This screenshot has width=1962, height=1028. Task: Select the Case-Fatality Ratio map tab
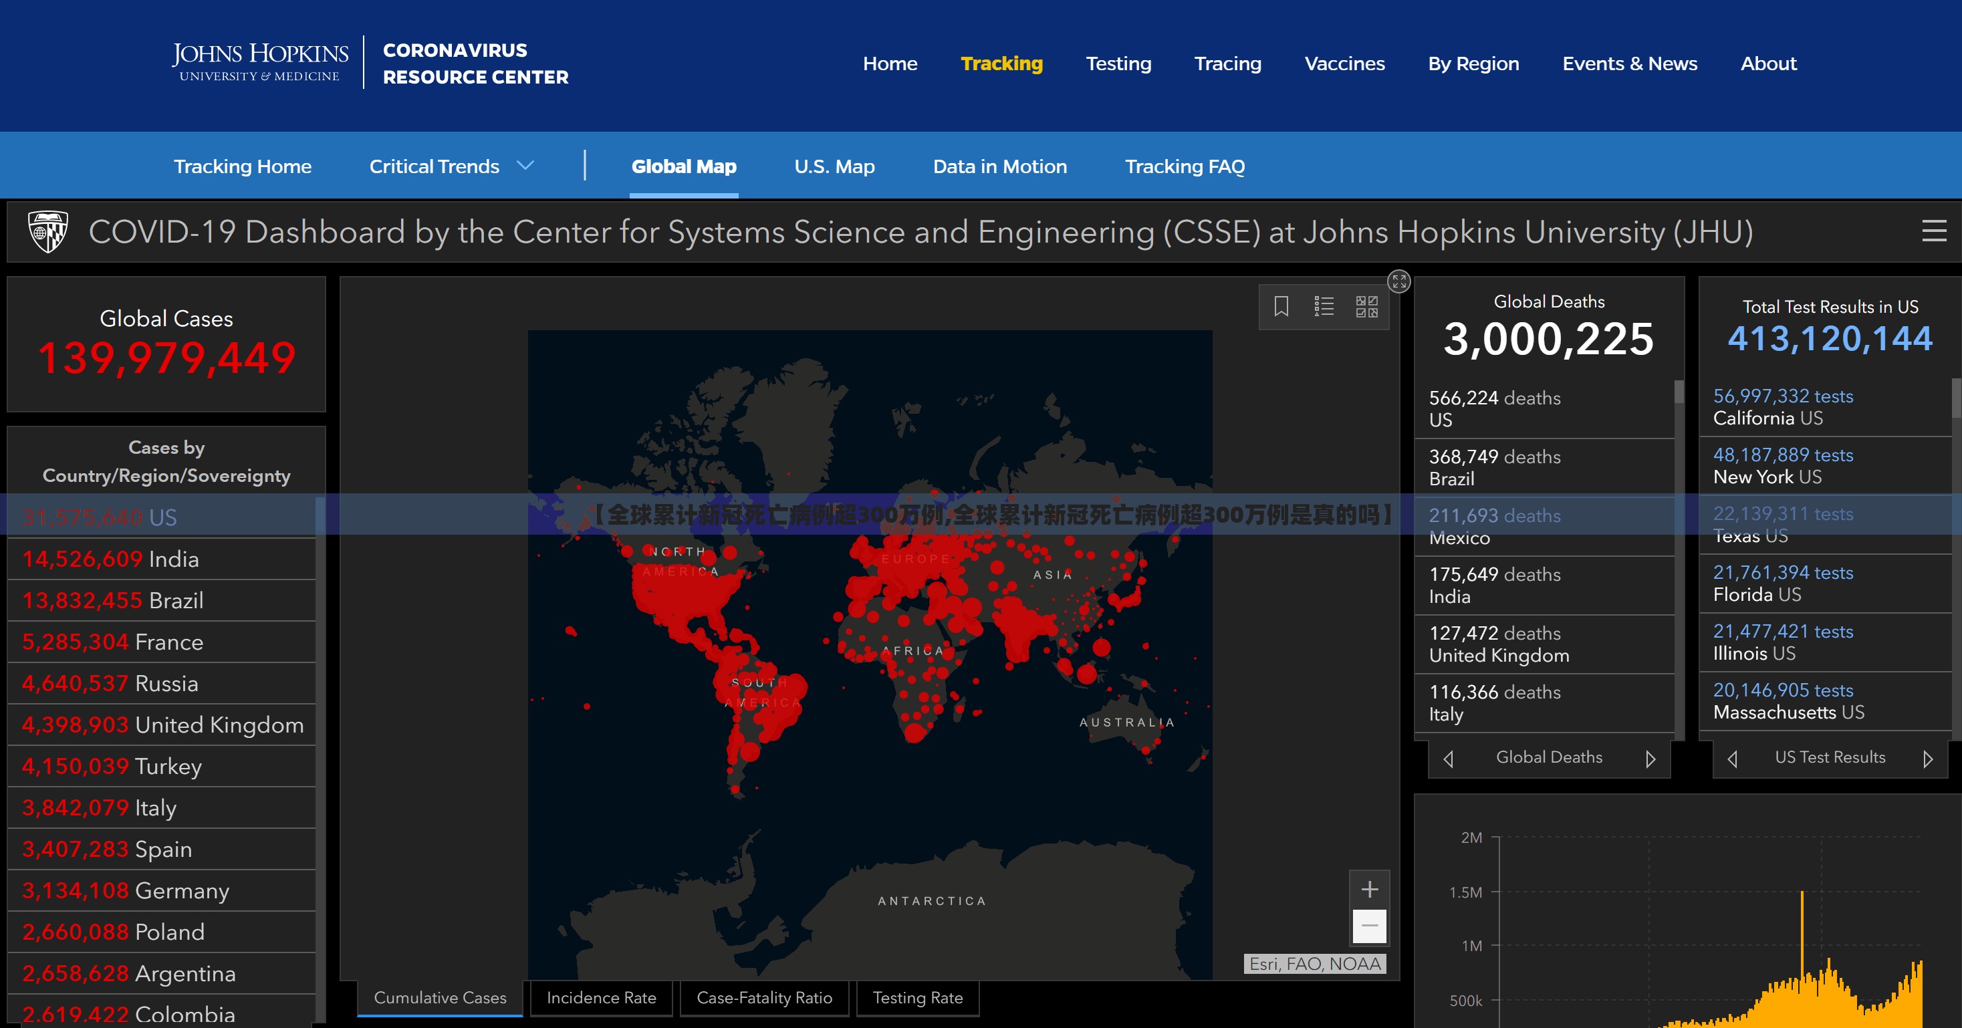coord(764,997)
